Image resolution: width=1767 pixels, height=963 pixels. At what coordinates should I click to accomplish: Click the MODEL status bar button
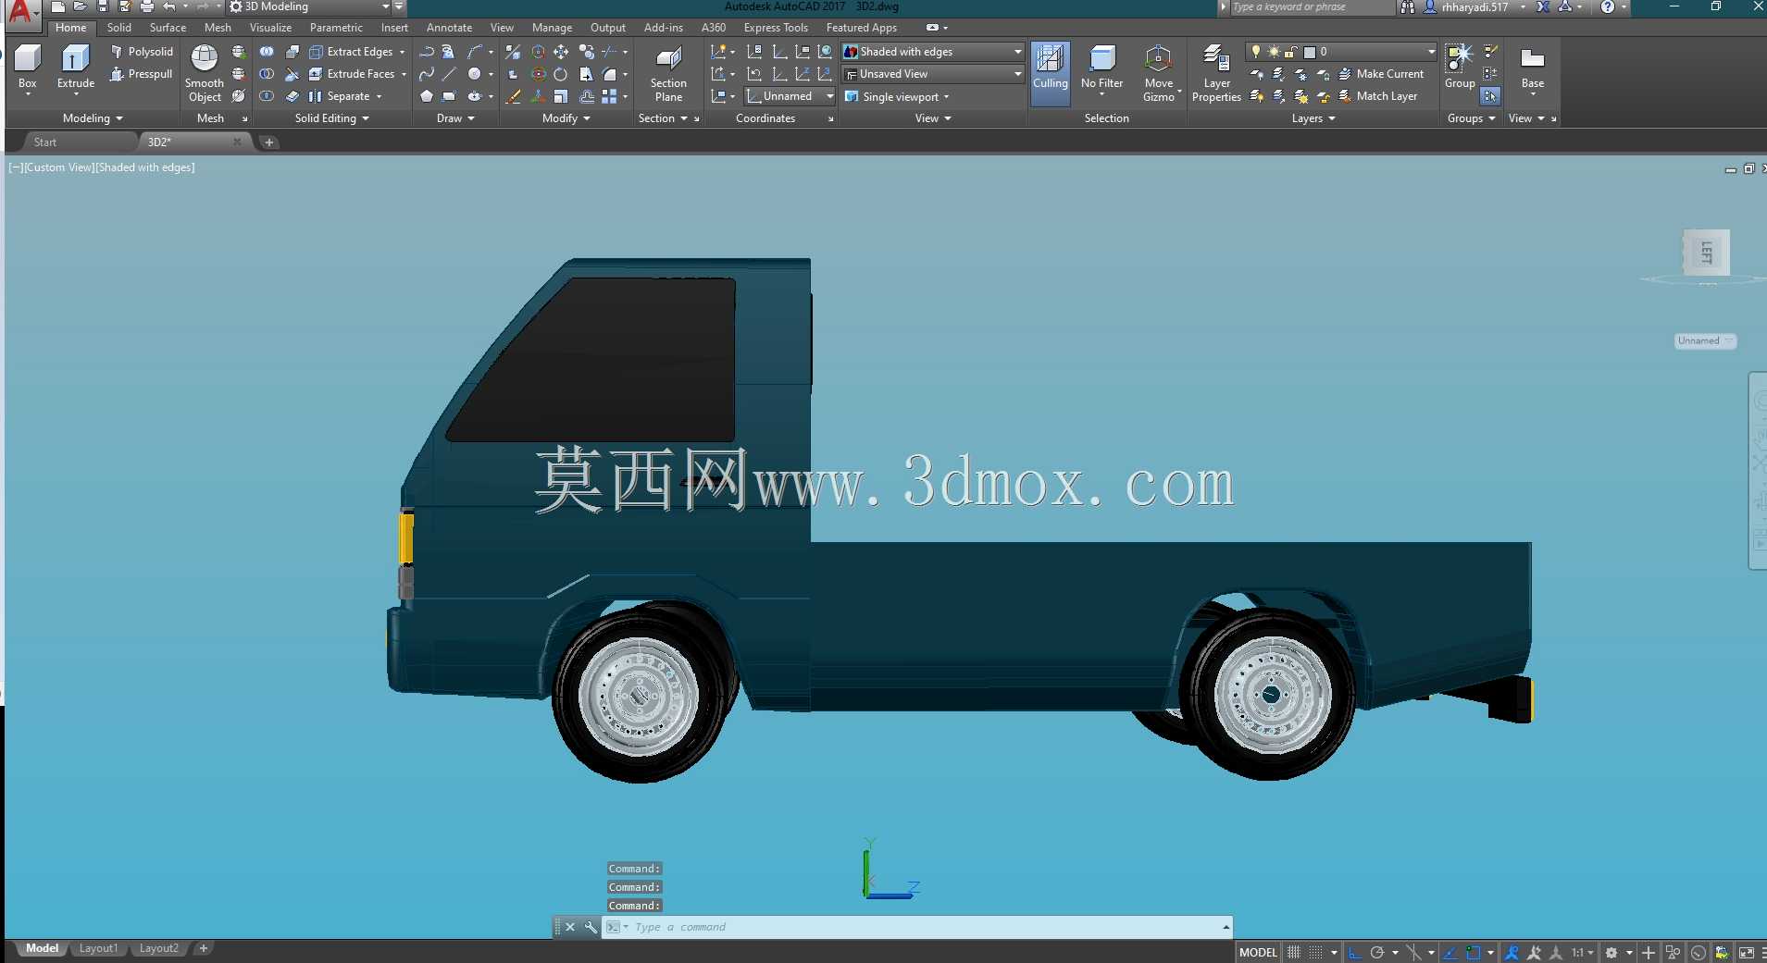click(1258, 952)
